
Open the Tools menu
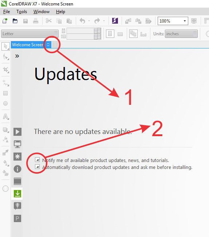[x=21, y=12]
